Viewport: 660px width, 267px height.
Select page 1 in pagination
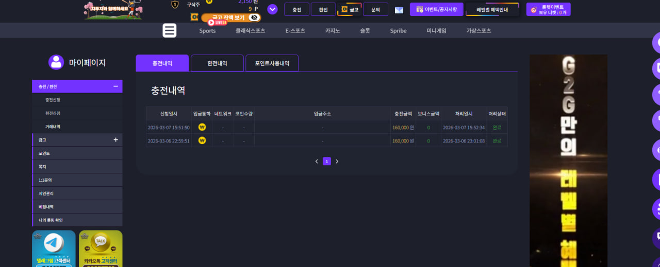click(x=327, y=162)
